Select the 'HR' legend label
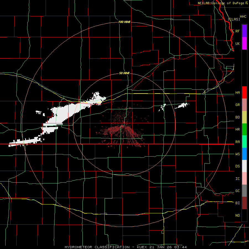The height and width of the screenshot is (249, 249). [x=238, y=129]
